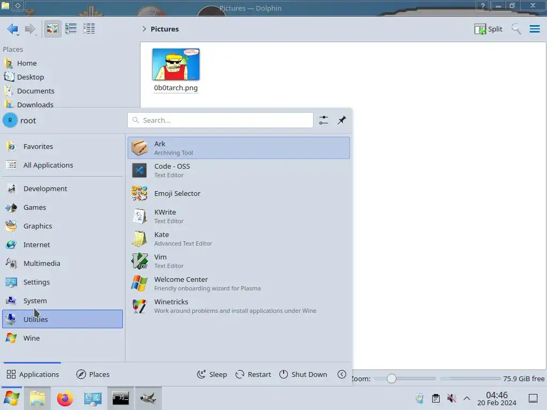This screenshot has width=547, height=410.
Task: Configure application launcher settings
Action: point(323,120)
